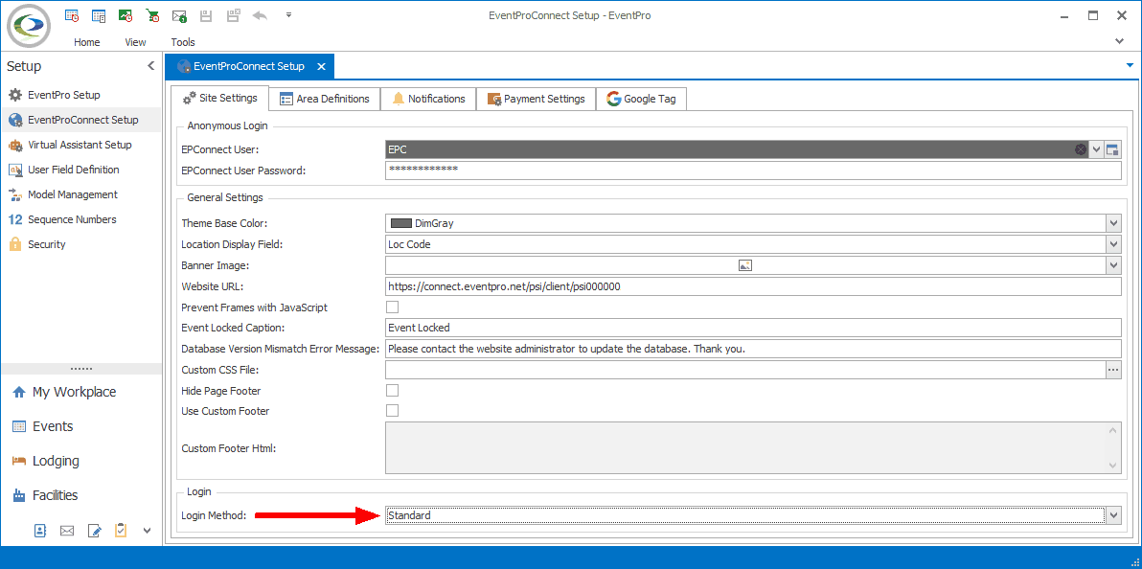The width and height of the screenshot is (1142, 569).
Task: Click the EPConnect User Password field
Action: [753, 171]
